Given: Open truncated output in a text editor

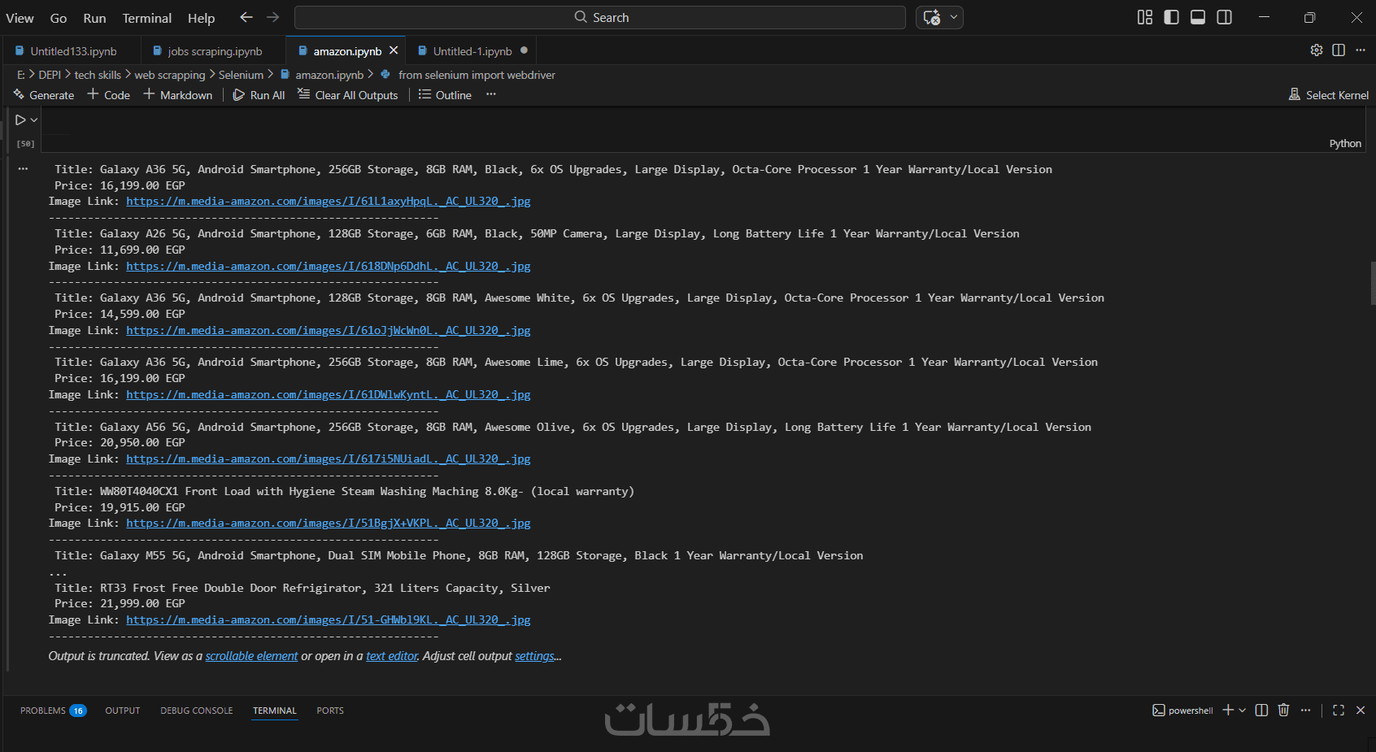Looking at the screenshot, I should click(392, 656).
